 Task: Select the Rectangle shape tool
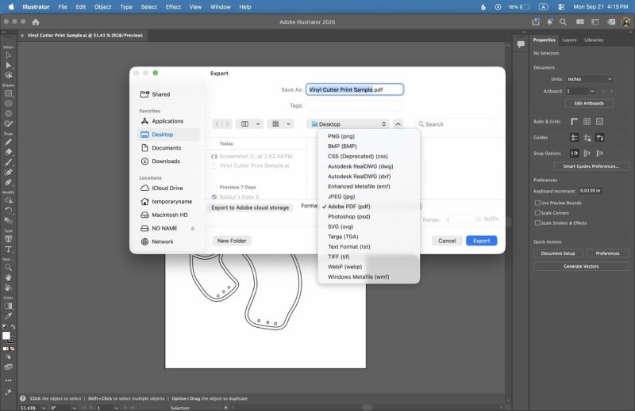[8, 93]
